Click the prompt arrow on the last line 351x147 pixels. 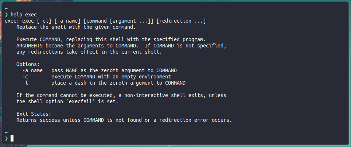[7, 138]
